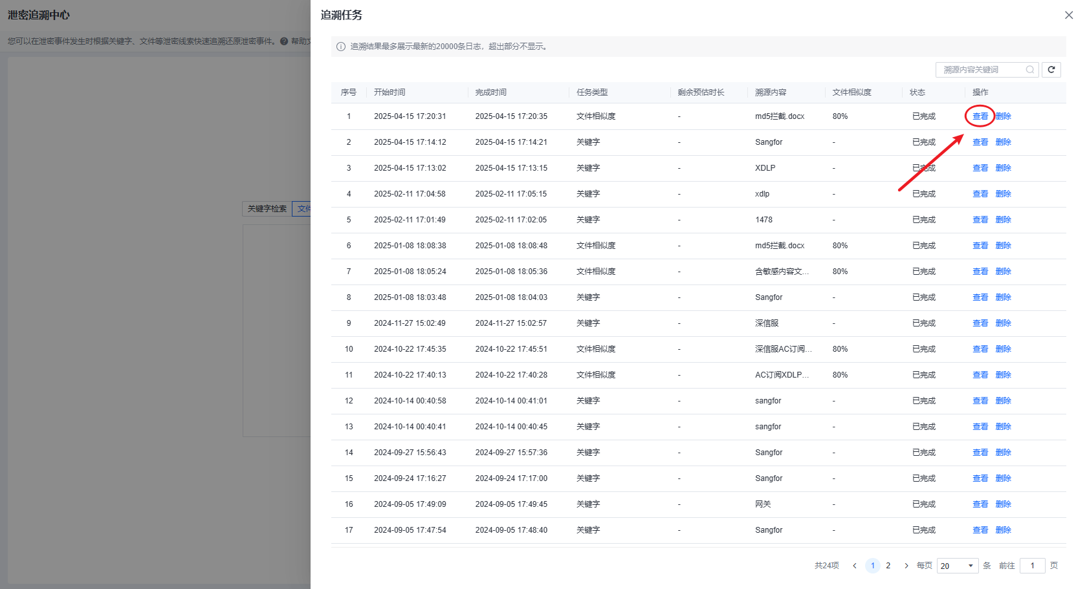This screenshot has height=589, width=1087.
Task: Click the jump-to-page number input
Action: point(1032,566)
